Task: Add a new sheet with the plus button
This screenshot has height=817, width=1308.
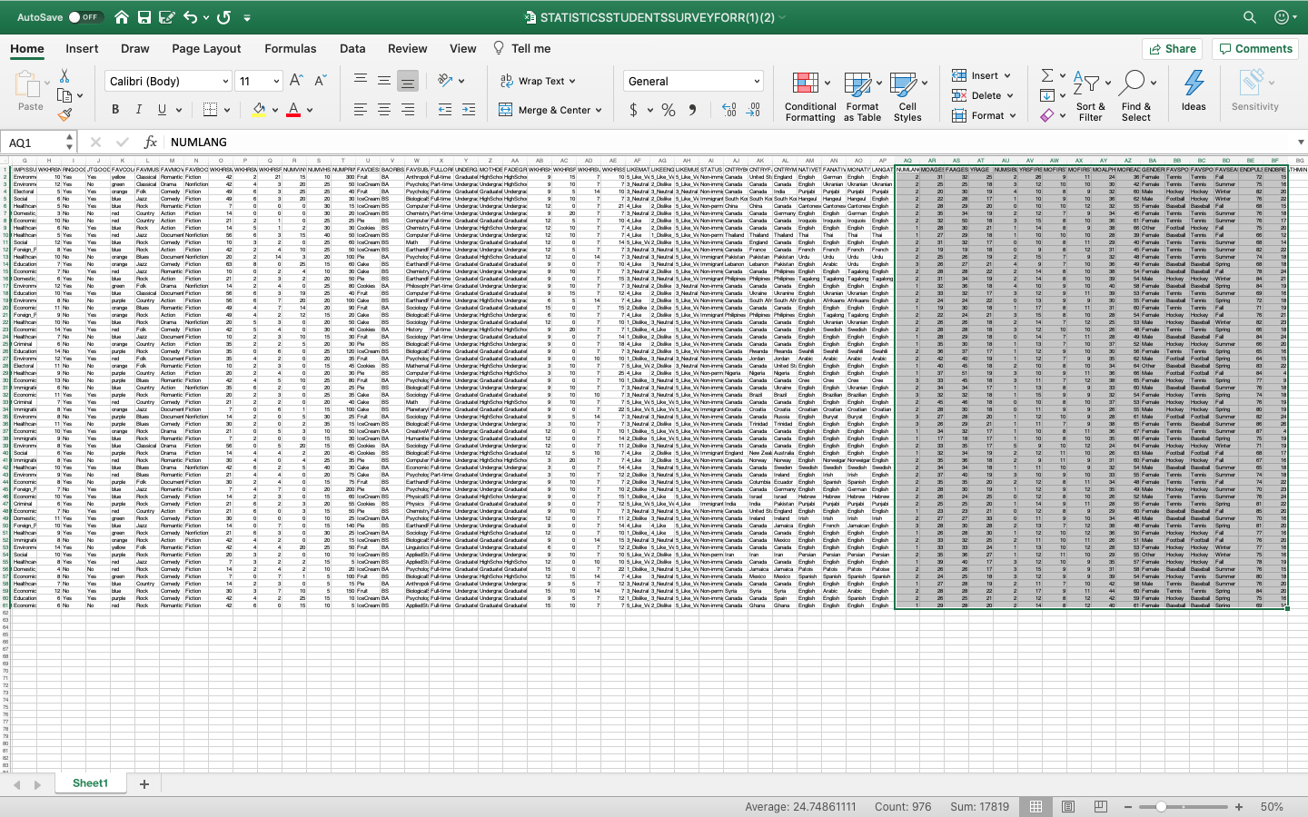Action: 144,783
